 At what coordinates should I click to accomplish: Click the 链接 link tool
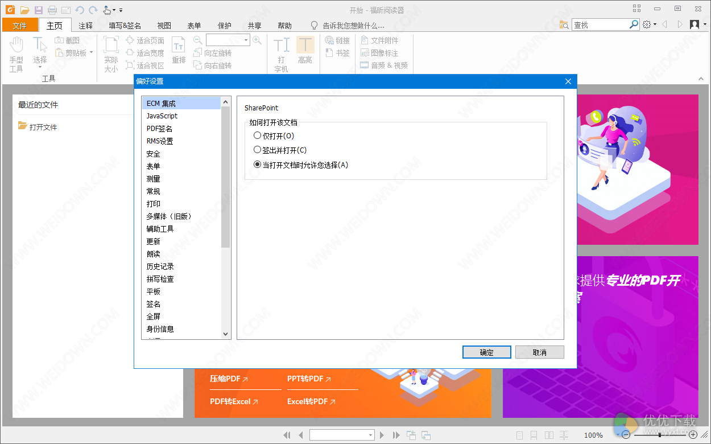click(337, 40)
